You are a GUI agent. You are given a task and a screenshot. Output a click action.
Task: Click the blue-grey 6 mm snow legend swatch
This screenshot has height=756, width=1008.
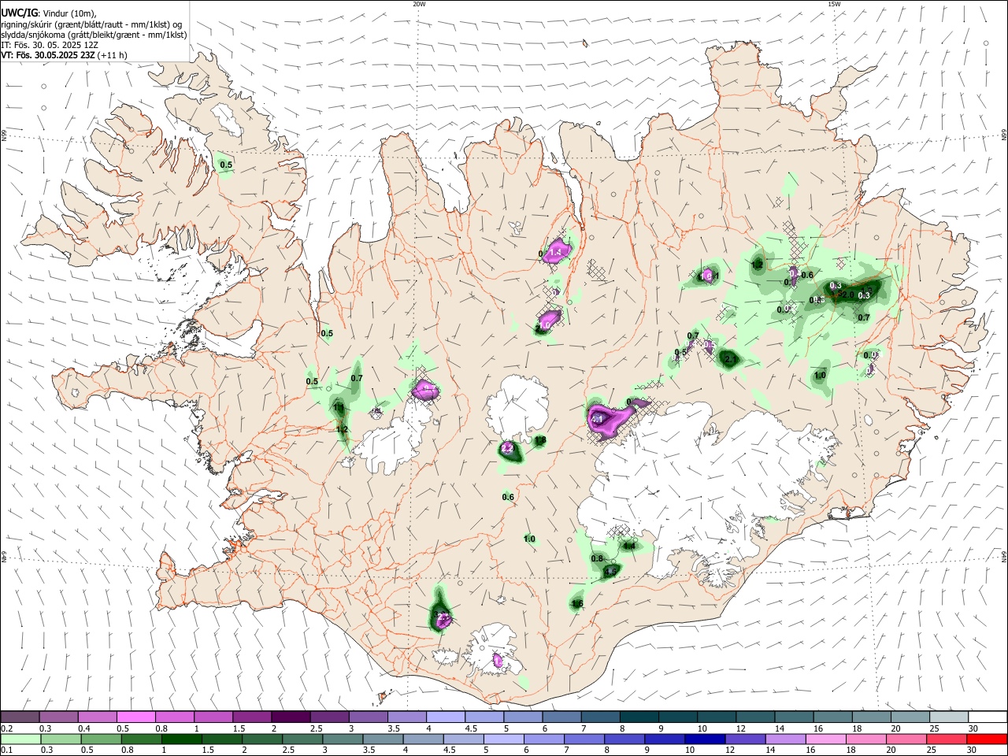561,717
